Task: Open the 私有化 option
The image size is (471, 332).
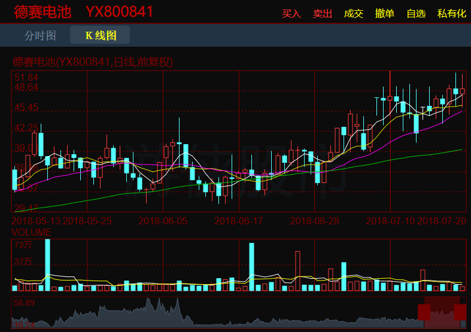Action: (451, 13)
